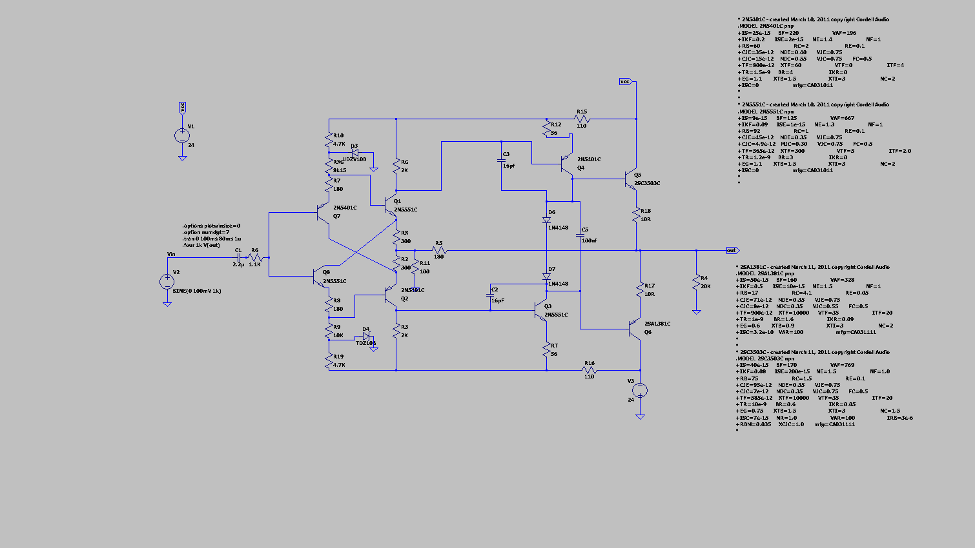Click ground symbol below resistor R4
The width and height of the screenshot is (975, 548).
[x=696, y=312]
